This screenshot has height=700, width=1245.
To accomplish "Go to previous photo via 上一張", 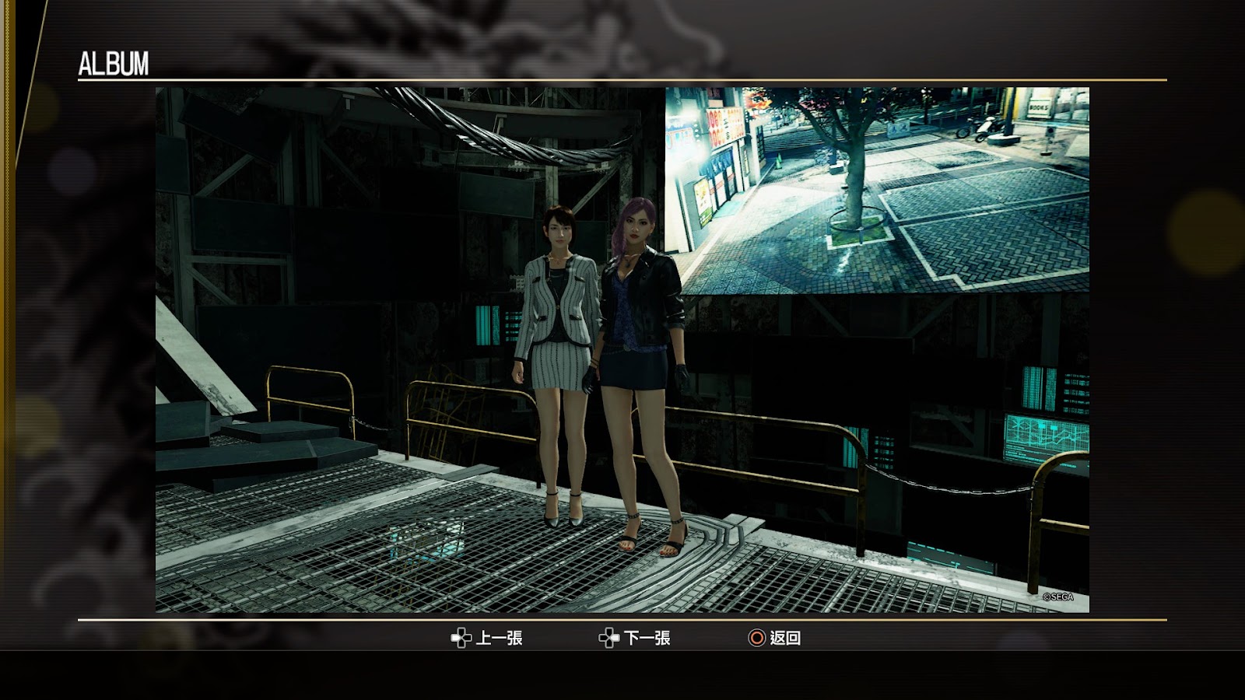I will 499,639.
